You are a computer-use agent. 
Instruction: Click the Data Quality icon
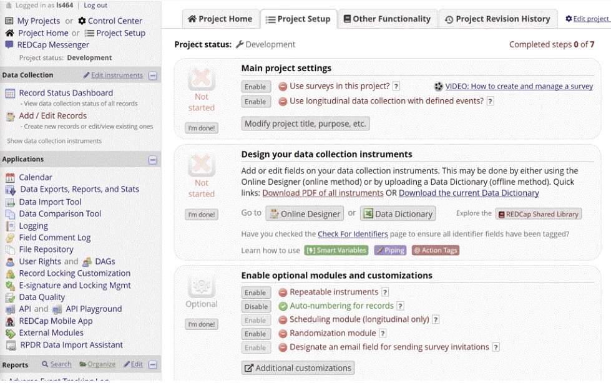click(x=10, y=298)
